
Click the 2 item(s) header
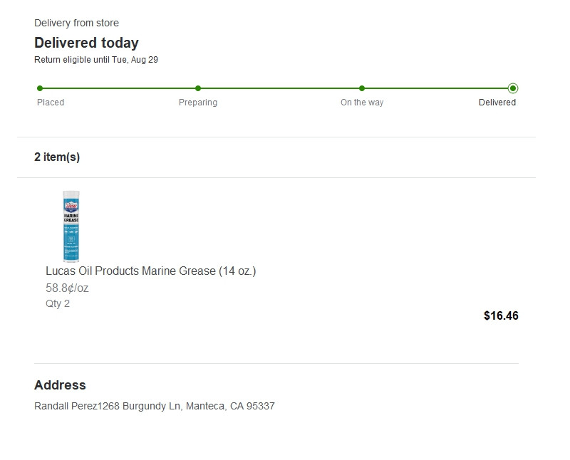coord(57,157)
